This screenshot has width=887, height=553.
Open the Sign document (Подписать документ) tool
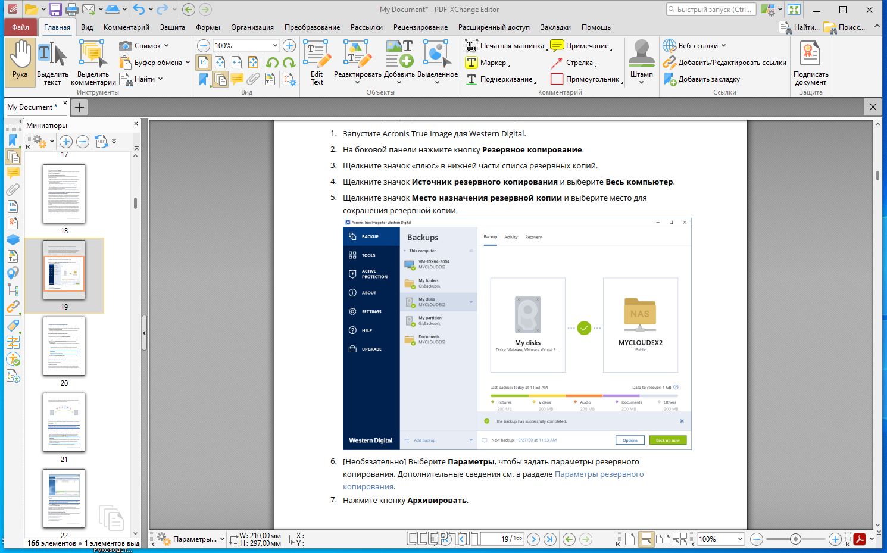point(810,63)
